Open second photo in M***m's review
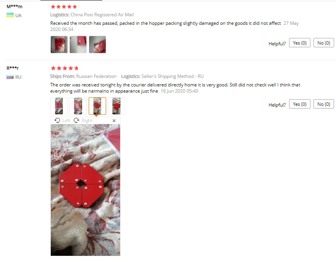This screenshot has height=262, width=336. point(78,44)
